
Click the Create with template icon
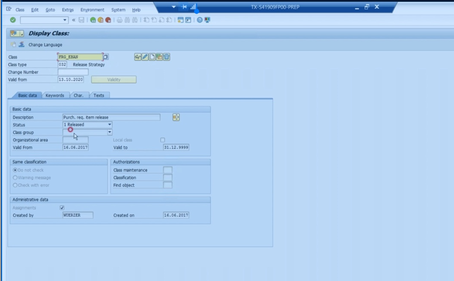coord(159,57)
